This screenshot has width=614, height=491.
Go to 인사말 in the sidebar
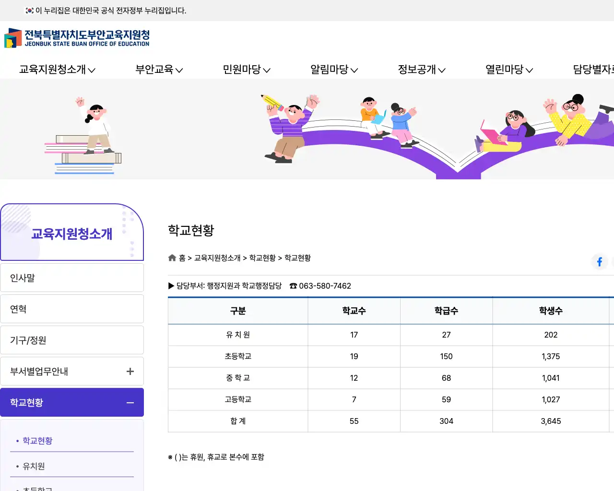point(72,278)
